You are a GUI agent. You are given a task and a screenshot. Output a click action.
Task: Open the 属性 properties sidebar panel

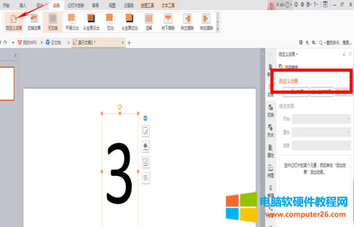(270, 151)
